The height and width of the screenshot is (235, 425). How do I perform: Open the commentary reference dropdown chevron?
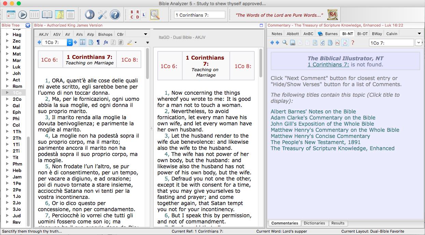pyautogui.click(x=419, y=43)
